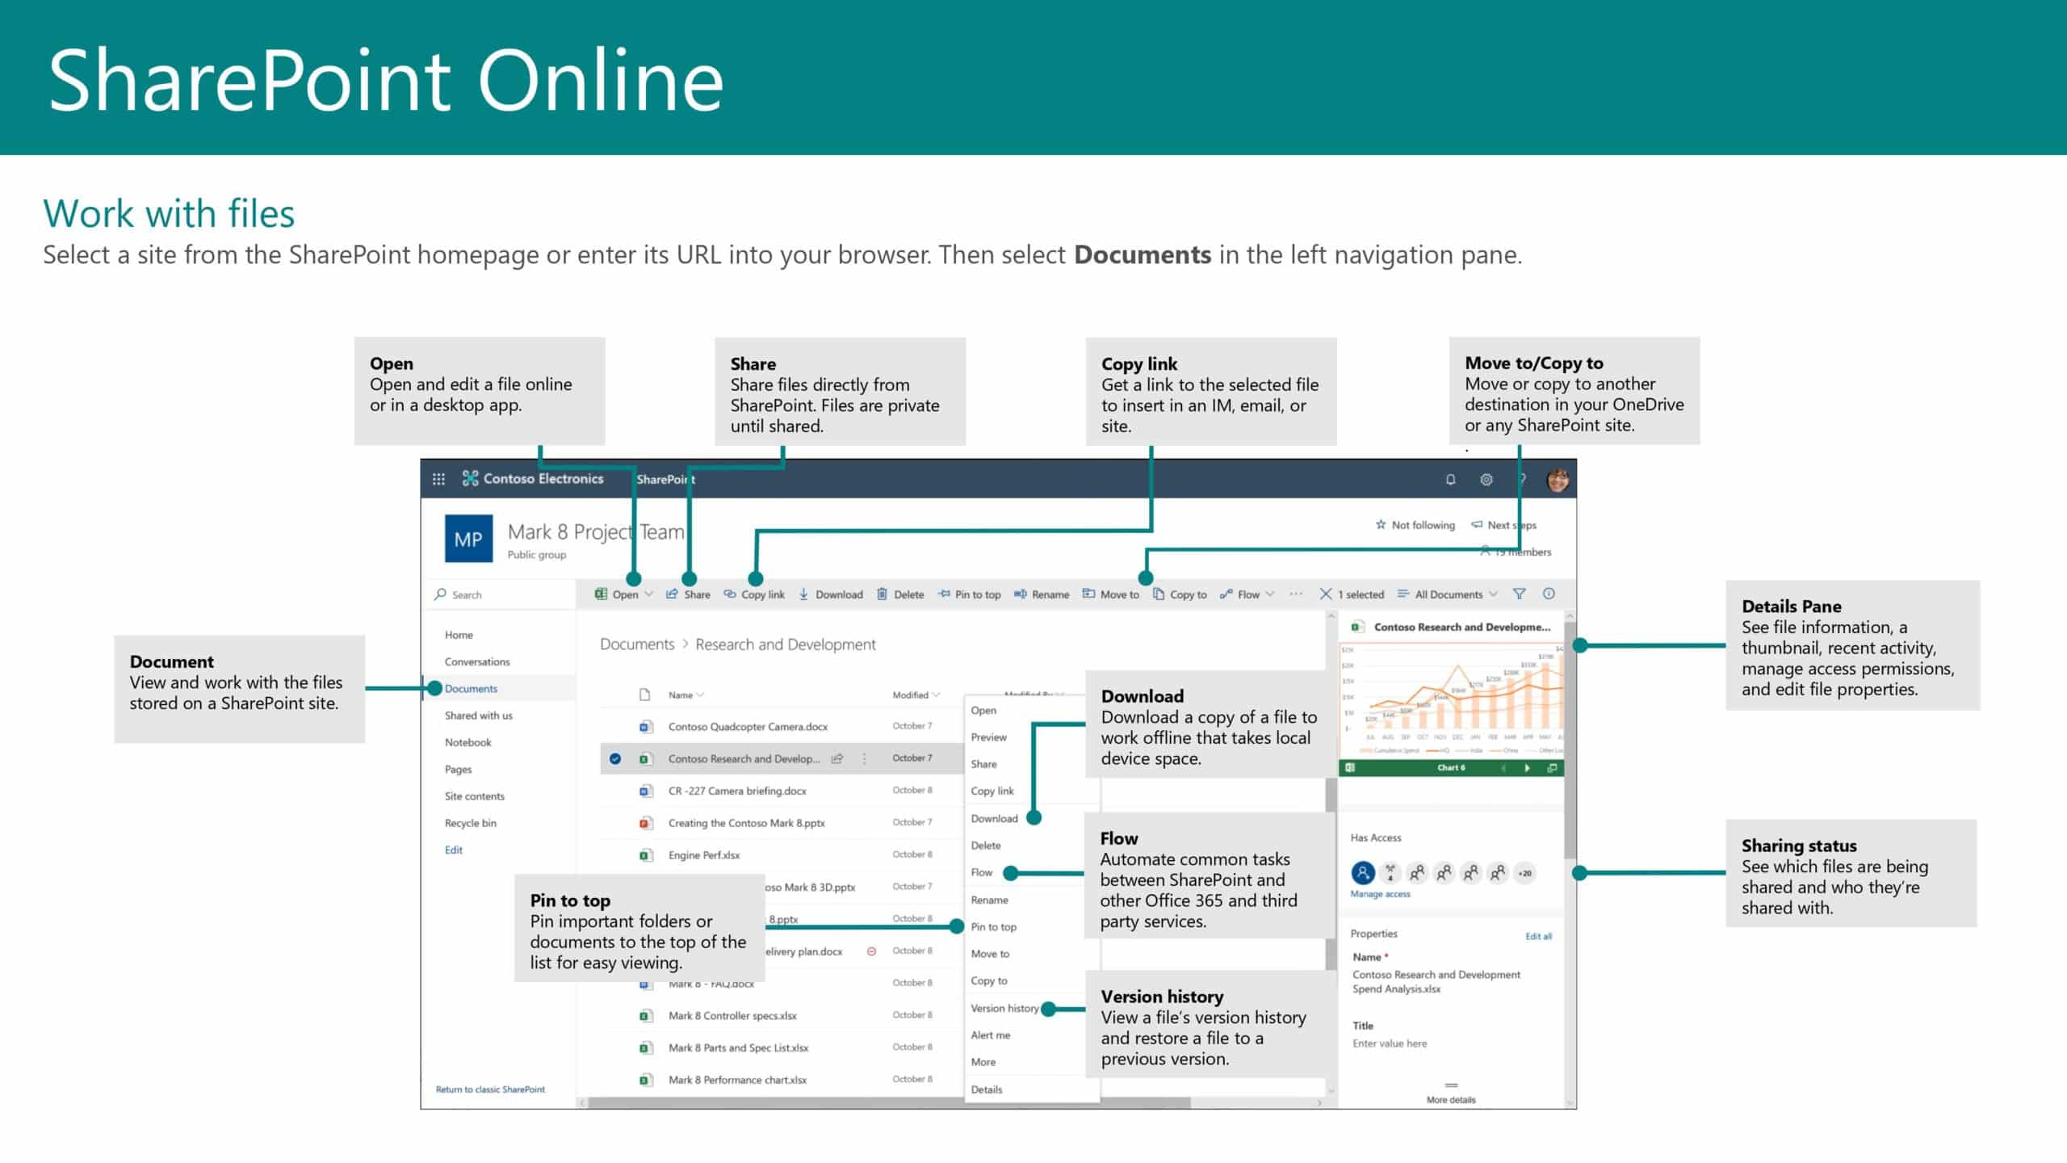Click More details at the pane bottom
Image resolution: width=2067 pixels, height=1163 pixels.
pyautogui.click(x=1450, y=1100)
